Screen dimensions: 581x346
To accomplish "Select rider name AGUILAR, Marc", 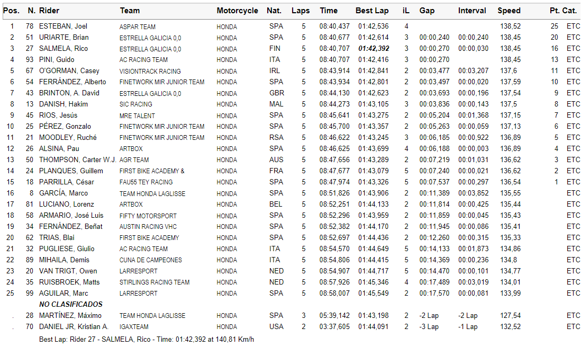I will tap(63, 294).
